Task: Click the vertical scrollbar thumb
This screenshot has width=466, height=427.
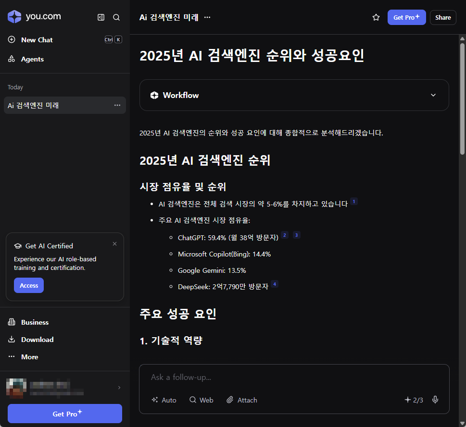Action: tap(462, 99)
